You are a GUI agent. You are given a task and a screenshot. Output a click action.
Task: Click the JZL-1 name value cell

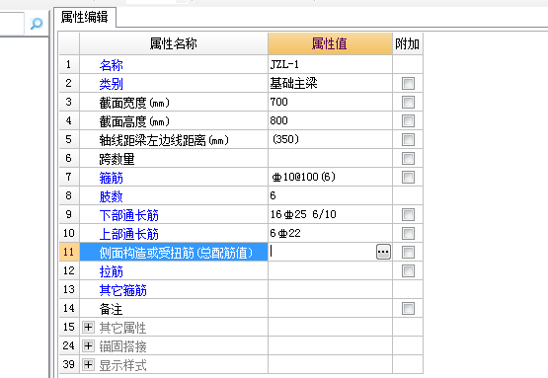330,64
